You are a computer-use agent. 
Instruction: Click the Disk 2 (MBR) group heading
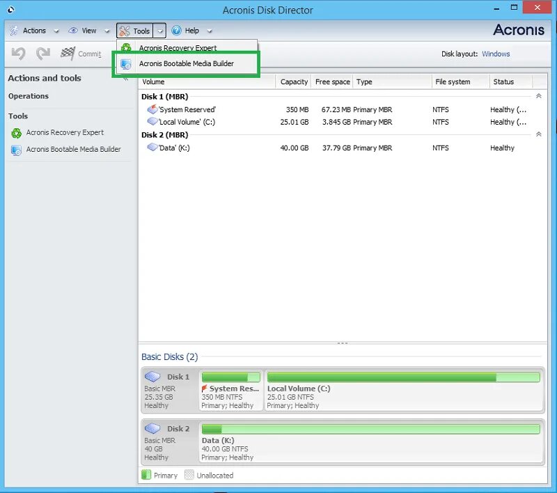coord(165,135)
